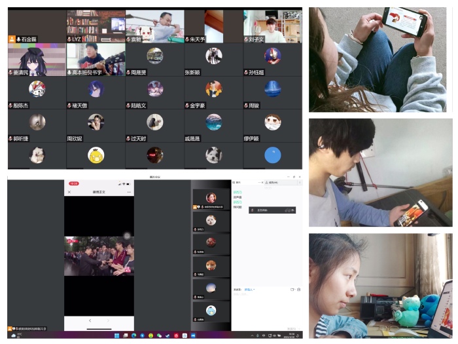Image resolution: width=458 pixels, height=344 pixels.
Task: Open the three-dot menu in phone header
Action: (129, 192)
